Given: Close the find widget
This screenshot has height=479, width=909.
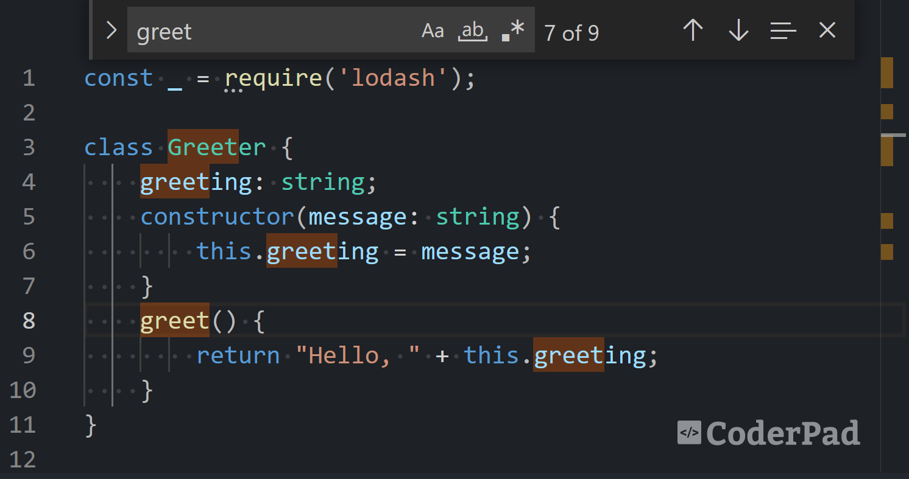Looking at the screenshot, I should [827, 30].
